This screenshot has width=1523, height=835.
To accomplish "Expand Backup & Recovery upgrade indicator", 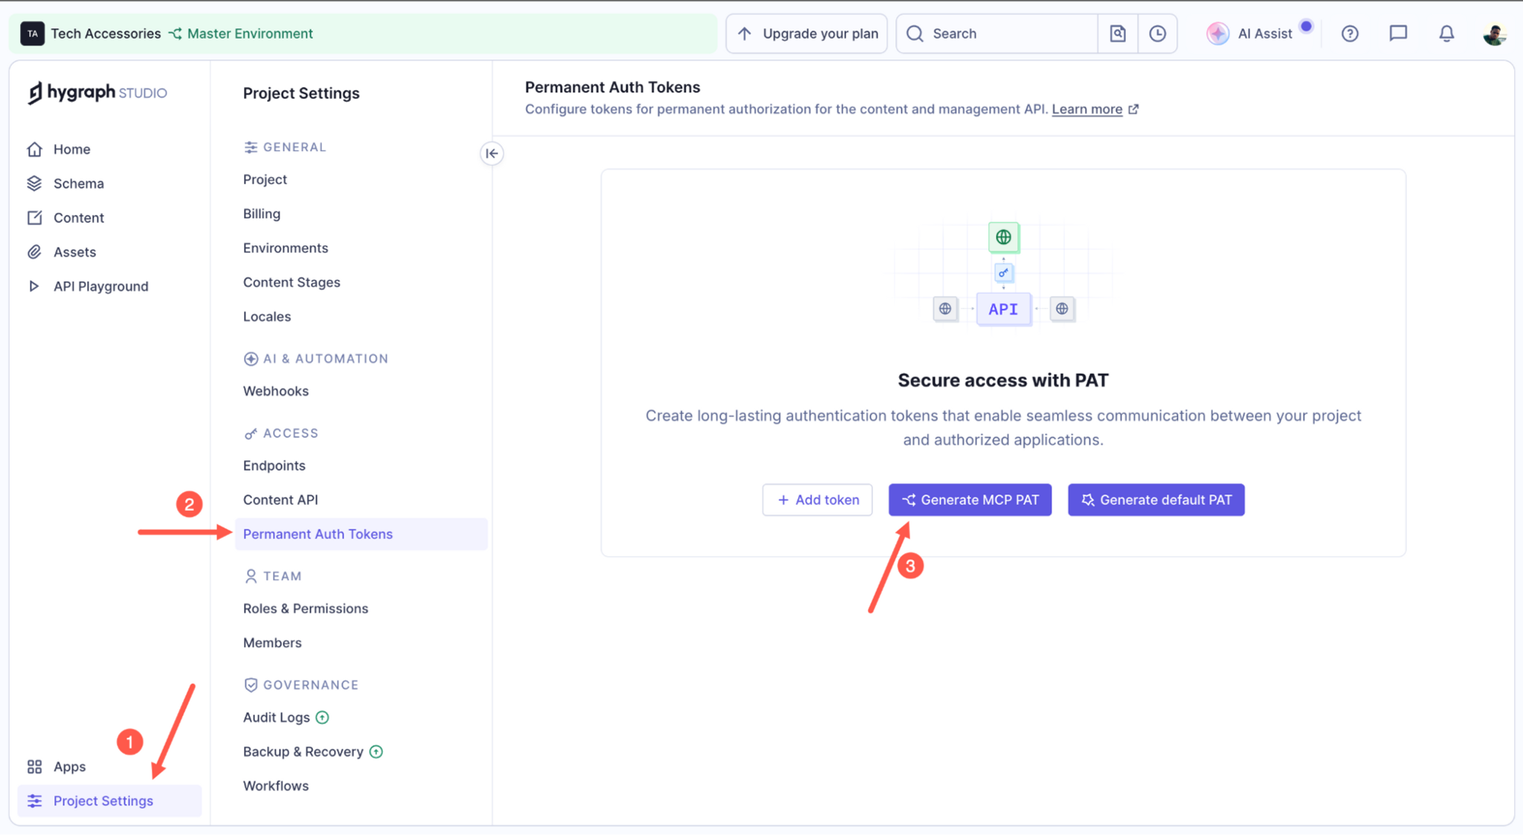I will tap(377, 751).
